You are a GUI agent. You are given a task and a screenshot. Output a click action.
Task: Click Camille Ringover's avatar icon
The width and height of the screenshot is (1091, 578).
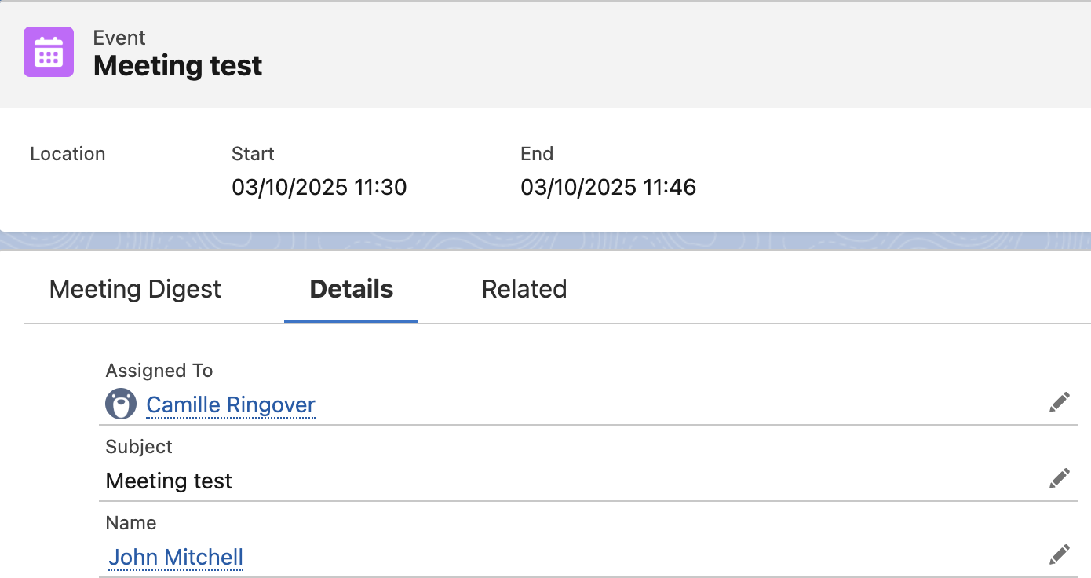point(120,404)
